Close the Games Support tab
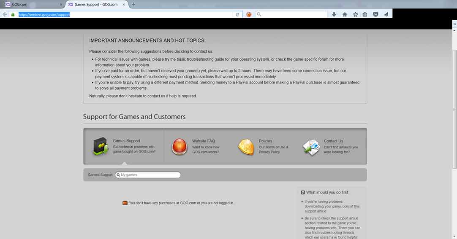This screenshot has width=457, height=239. pos(124,4)
